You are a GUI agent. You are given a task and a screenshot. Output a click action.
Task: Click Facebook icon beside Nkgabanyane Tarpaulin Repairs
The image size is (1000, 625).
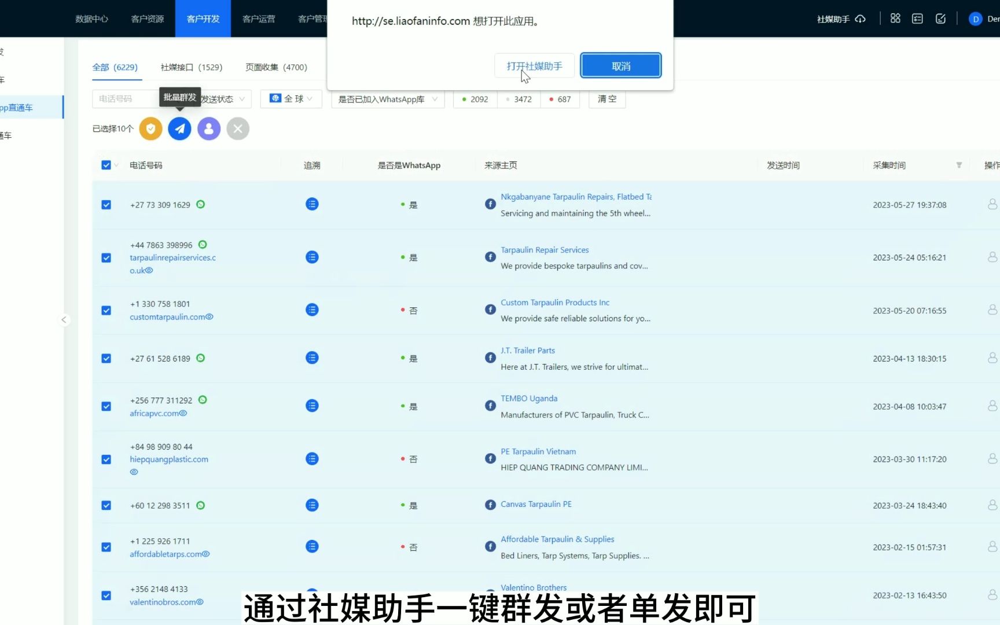click(x=490, y=204)
